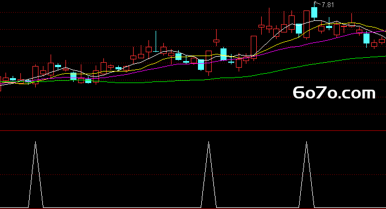The width and height of the screenshot is (386, 209).
Task: Click the tall red candle left of the 7.81 candle
Action: [x=306, y=24]
